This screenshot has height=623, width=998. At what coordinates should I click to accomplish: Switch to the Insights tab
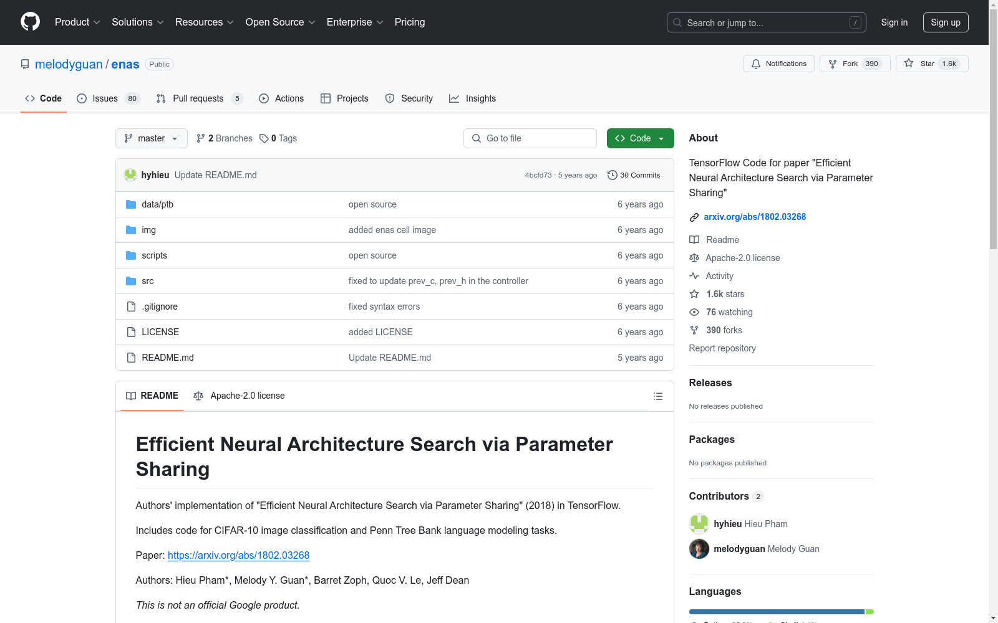[x=473, y=98]
